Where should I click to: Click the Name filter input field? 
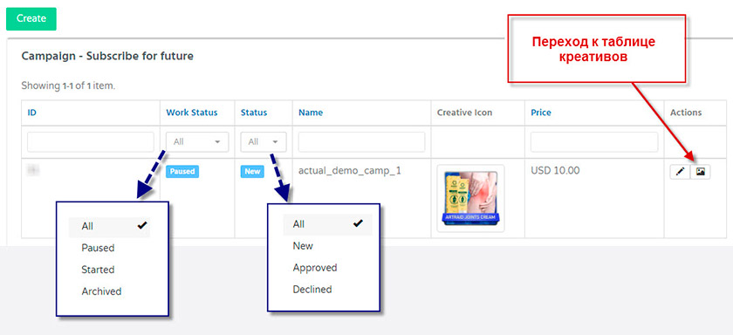pyautogui.click(x=361, y=141)
